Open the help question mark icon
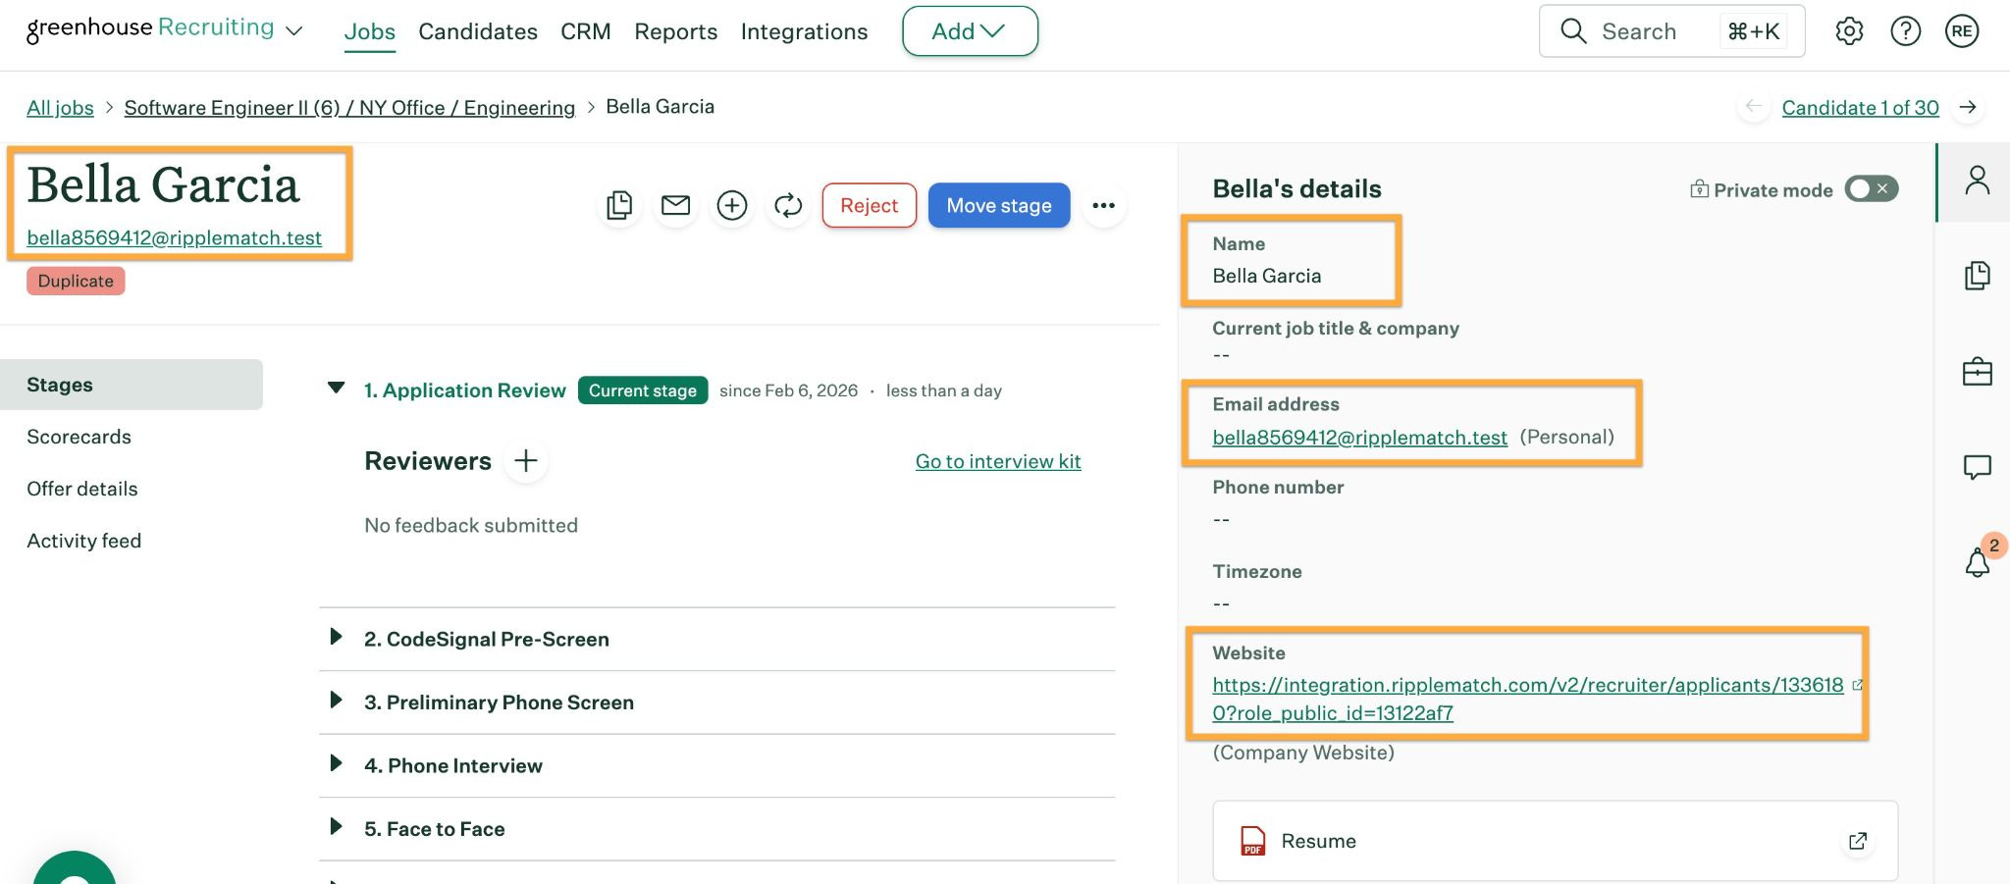This screenshot has height=884, width=2010. pos(1905,31)
